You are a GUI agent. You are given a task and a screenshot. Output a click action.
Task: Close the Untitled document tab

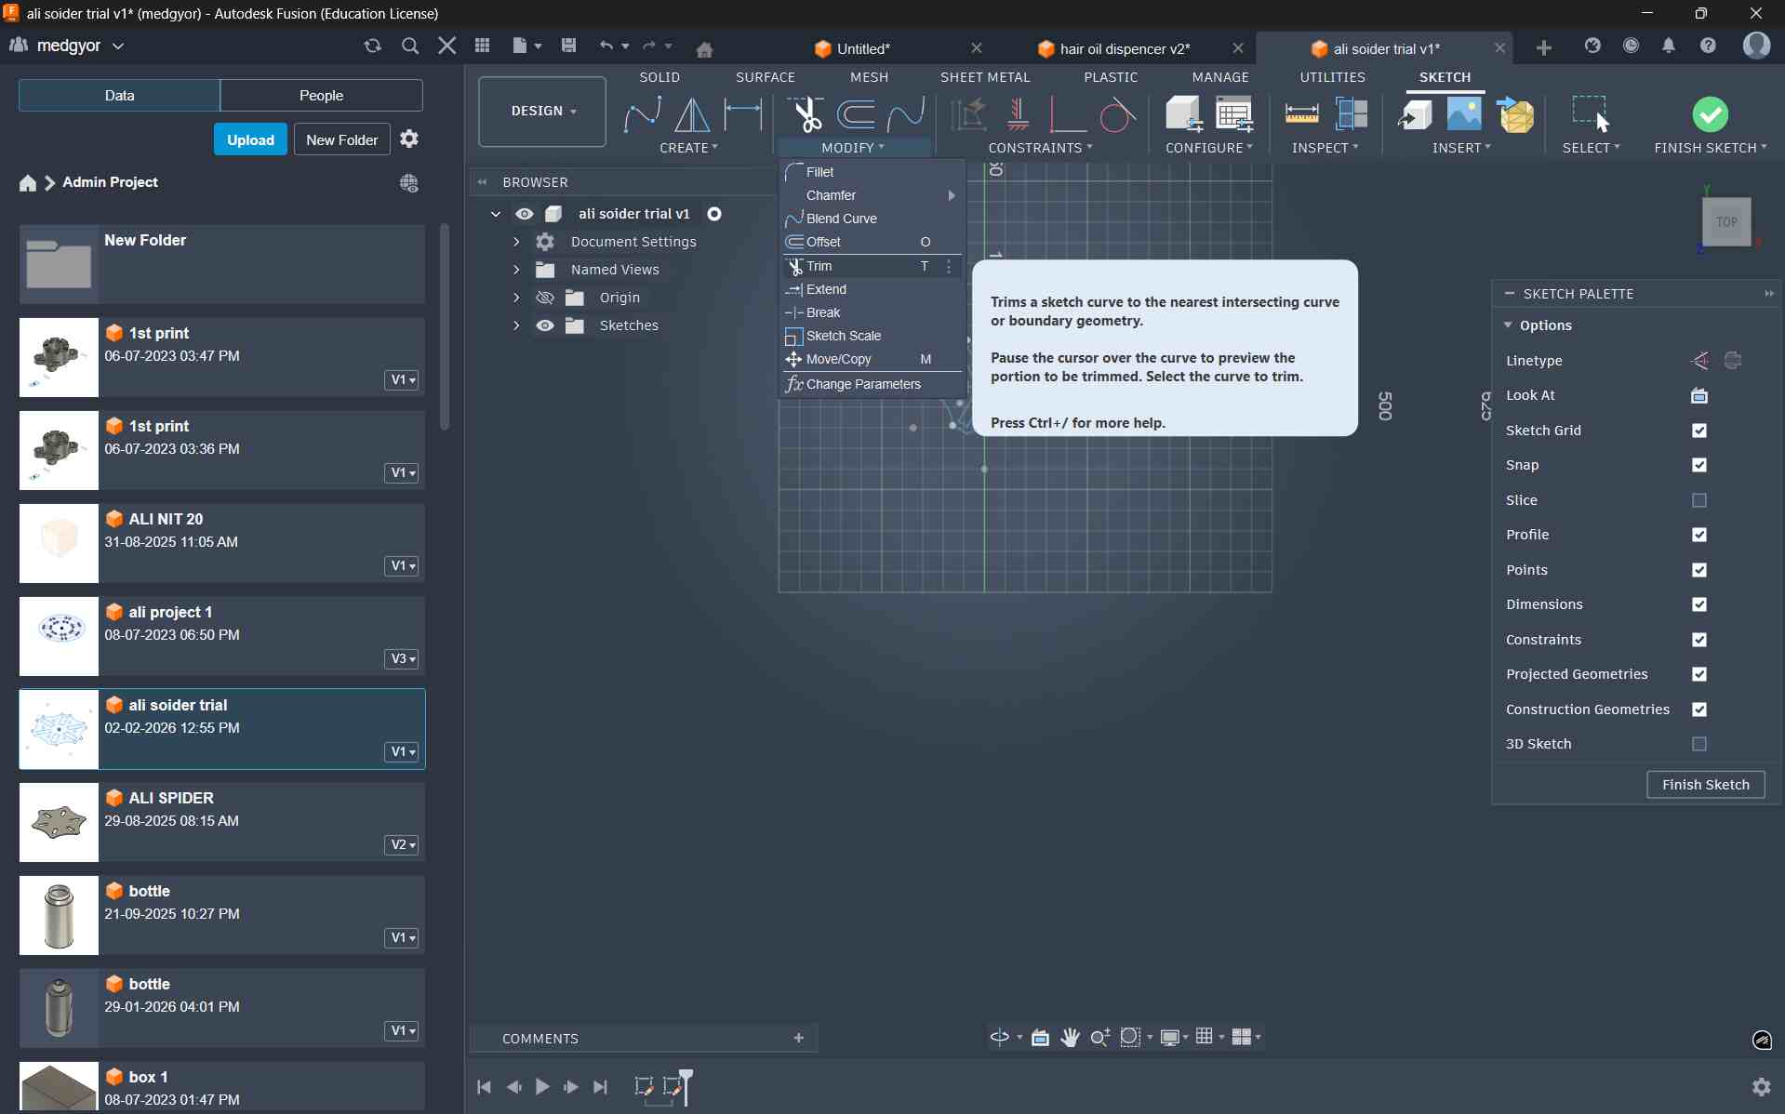pyautogui.click(x=976, y=48)
